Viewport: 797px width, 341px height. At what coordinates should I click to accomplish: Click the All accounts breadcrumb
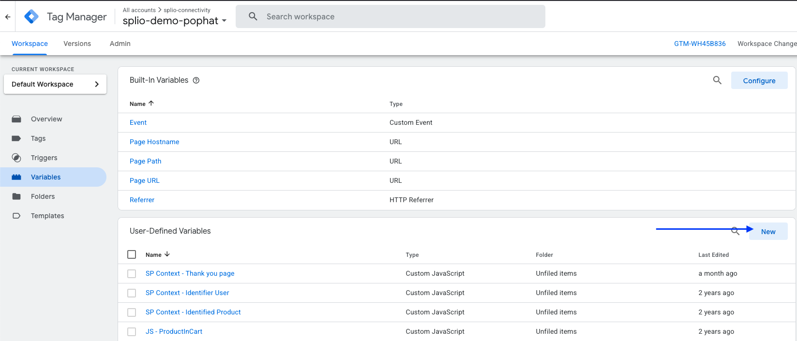pyautogui.click(x=139, y=10)
